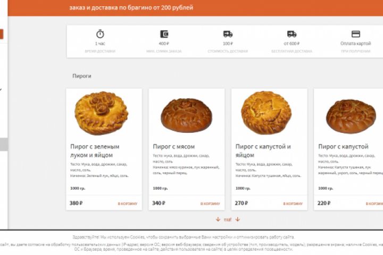Open the Пирог с зеленым луком и яйцом title
This screenshot has width=383, height=255.
click(x=95, y=151)
